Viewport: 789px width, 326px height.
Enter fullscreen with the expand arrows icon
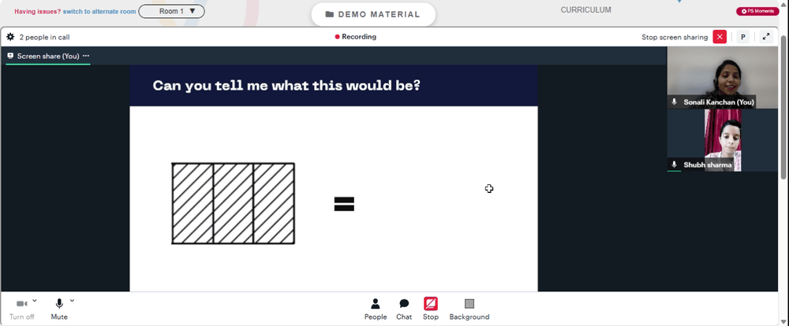point(766,37)
